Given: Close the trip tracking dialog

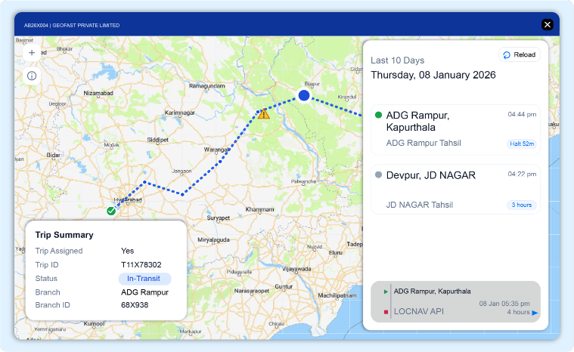Looking at the screenshot, I should 548,24.
